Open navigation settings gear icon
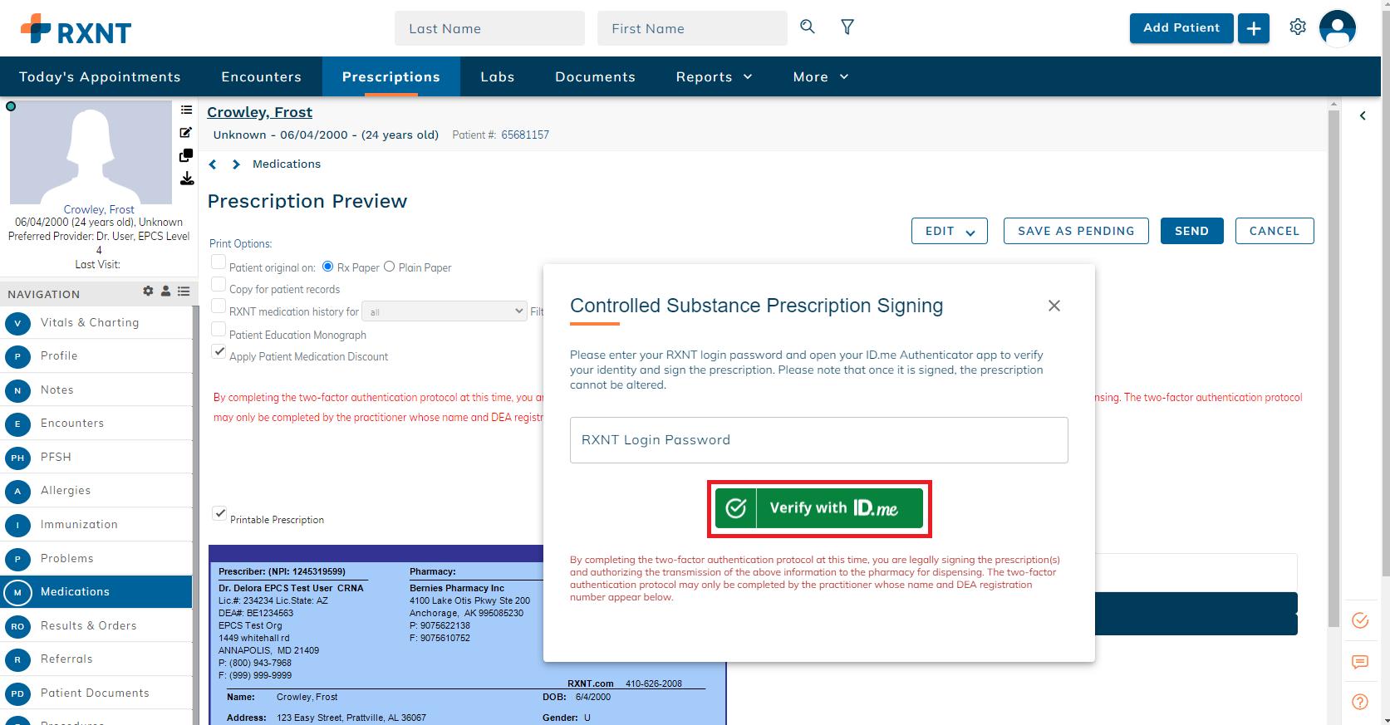Image resolution: width=1390 pixels, height=725 pixels. pos(148,291)
